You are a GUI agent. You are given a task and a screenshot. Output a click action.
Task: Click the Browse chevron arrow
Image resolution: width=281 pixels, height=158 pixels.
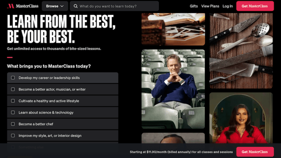[x=62, y=6]
